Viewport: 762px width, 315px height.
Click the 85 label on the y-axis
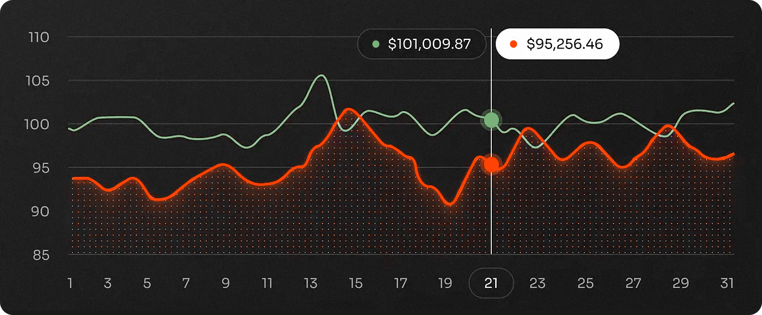[x=39, y=255]
